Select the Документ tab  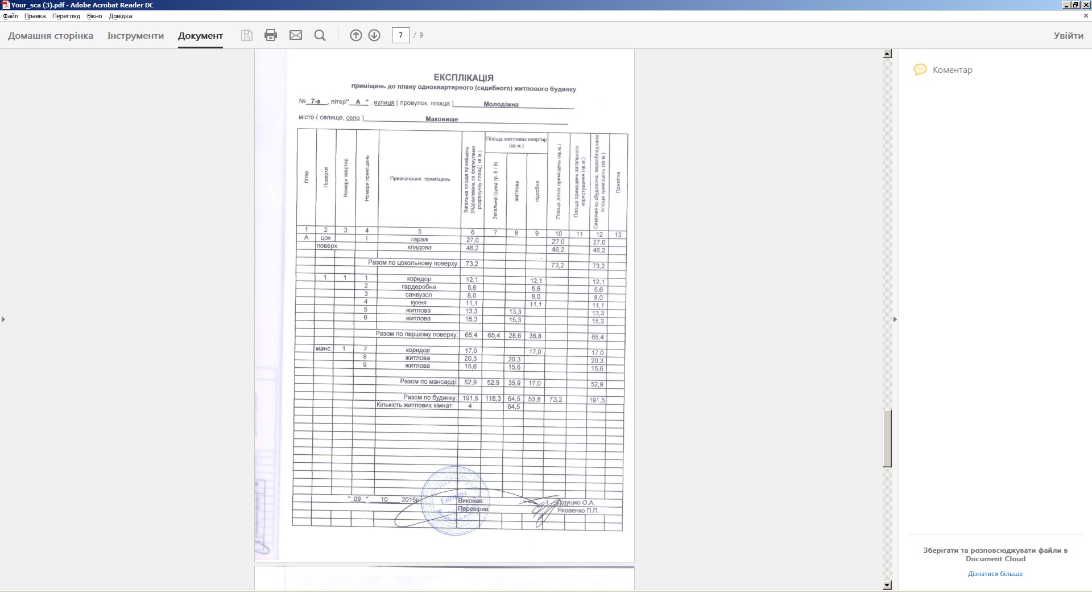coord(200,35)
